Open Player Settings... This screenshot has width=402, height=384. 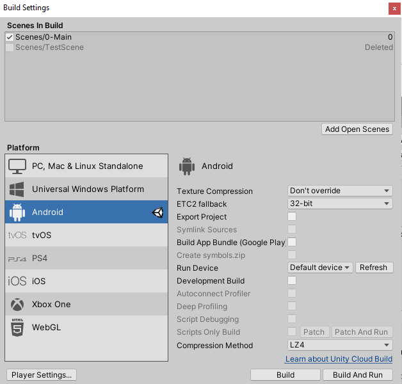[x=41, y=375]
